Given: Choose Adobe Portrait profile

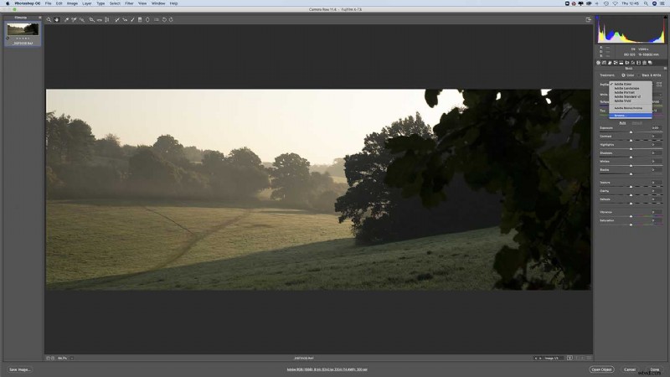Looking at the screenshot, I should [x=631, y=92].
